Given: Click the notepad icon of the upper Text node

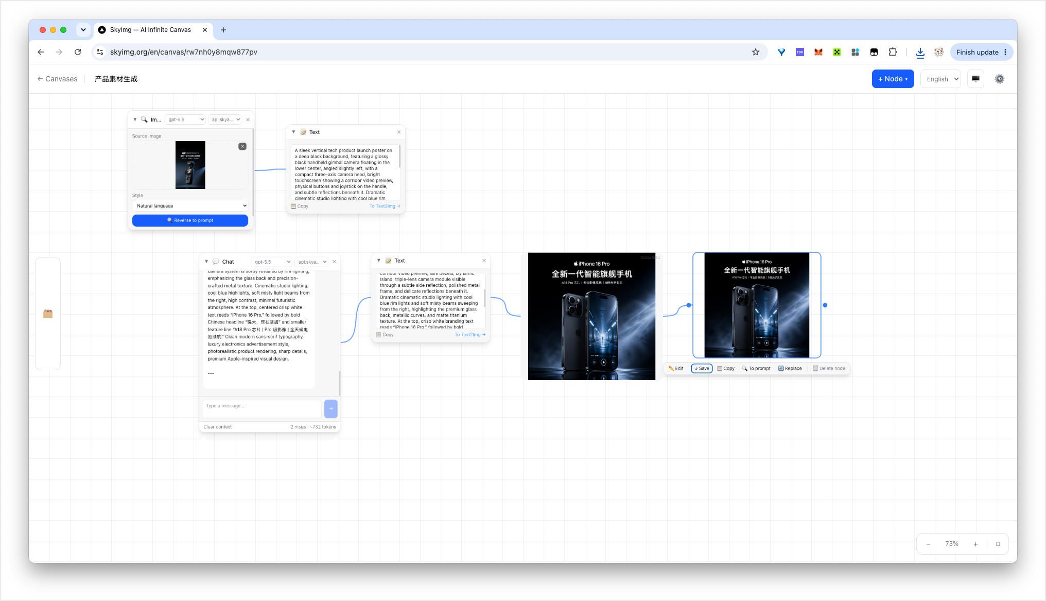Looking at the screenshot, I should click(x=303, y=132).
